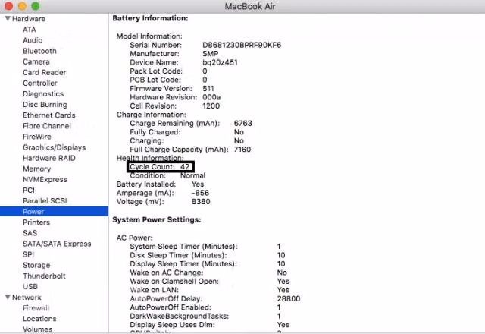The image size is (485, 334).
Task: Click the Wake on LAN row label
Action: tap(155, 290)
